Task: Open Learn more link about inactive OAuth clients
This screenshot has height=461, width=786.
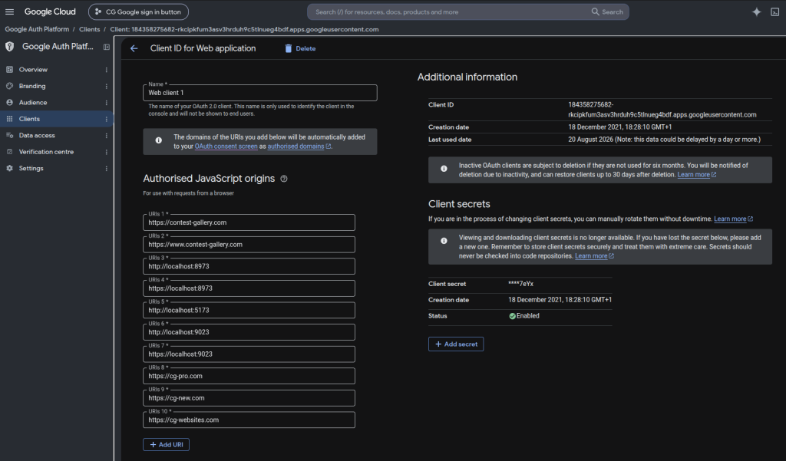Action: tap(696, 175)
